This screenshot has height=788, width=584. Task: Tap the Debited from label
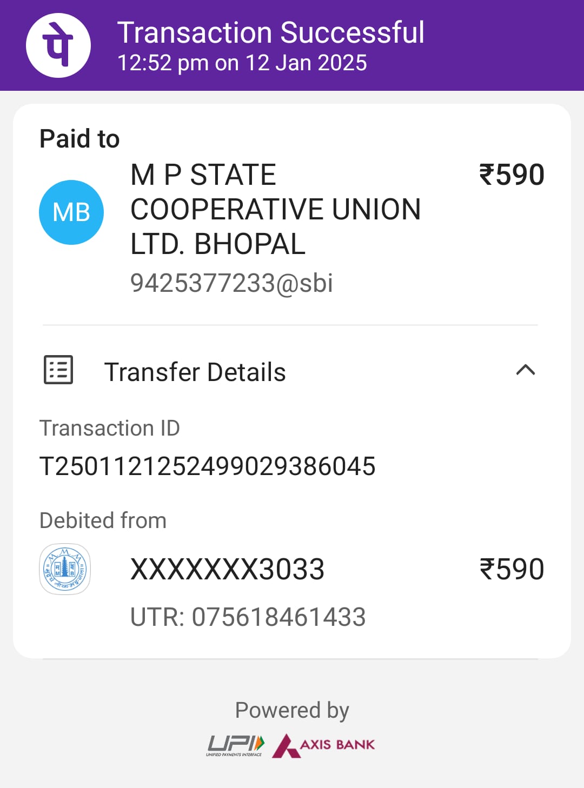pyautogui.click(x=103, y=521)
